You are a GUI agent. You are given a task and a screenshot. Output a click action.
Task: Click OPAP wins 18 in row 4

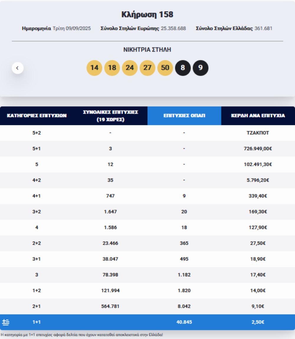tap(184, 228)
